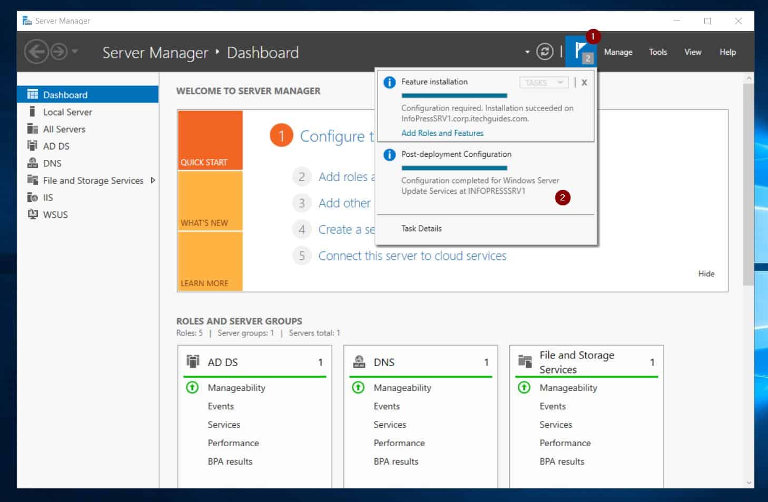Click the File and Storage Services tile icon
This screenshot has width=768, height=502.
coord(525,362)
